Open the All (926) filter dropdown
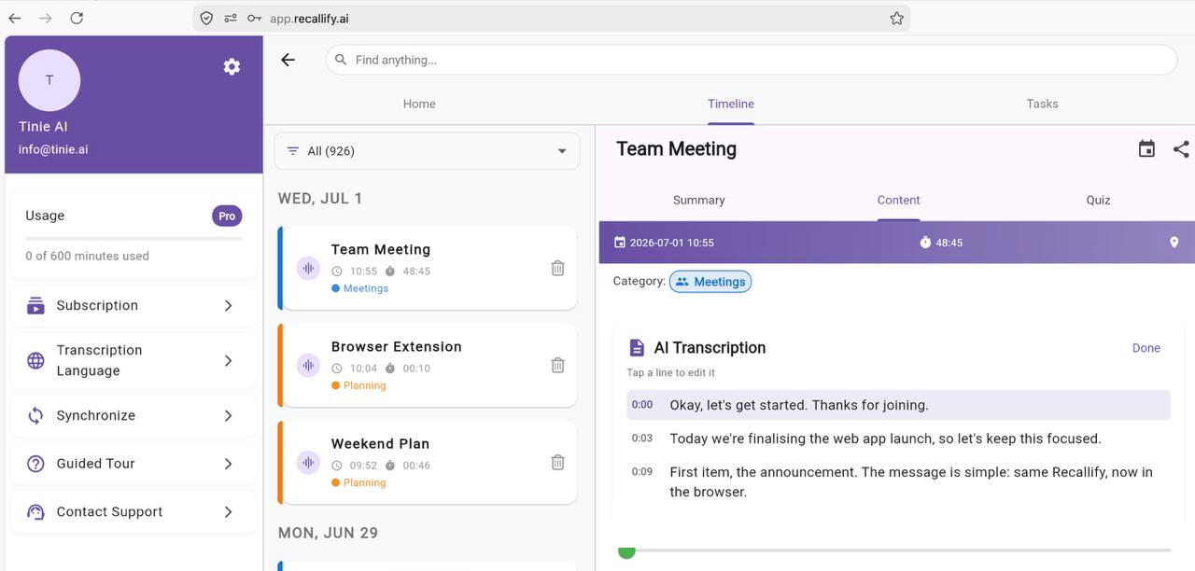 pos(427,151)
